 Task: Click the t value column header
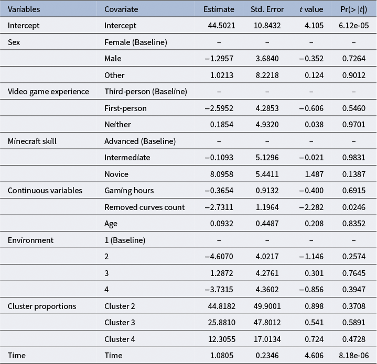tap(311, 9)
